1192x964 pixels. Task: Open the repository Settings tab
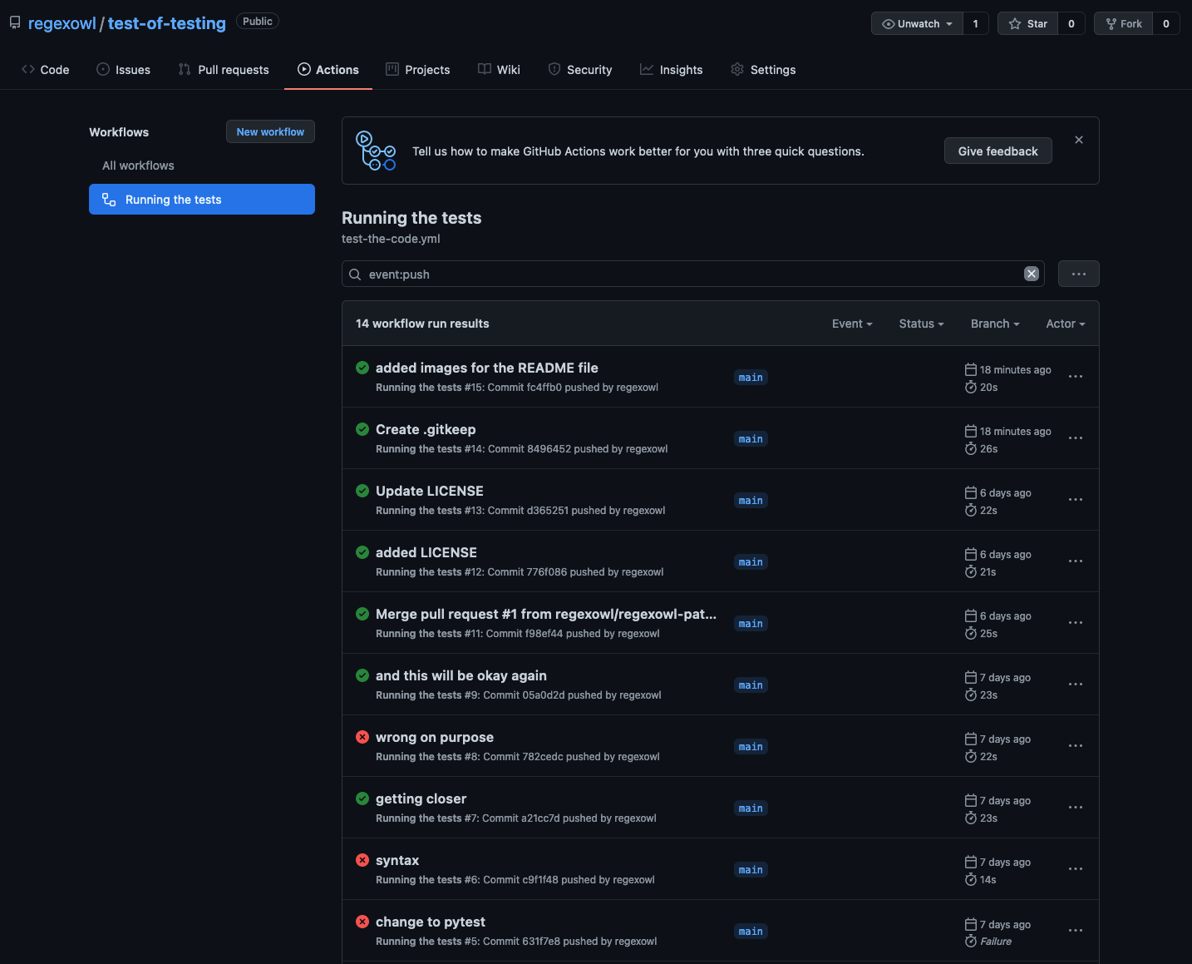763,70
